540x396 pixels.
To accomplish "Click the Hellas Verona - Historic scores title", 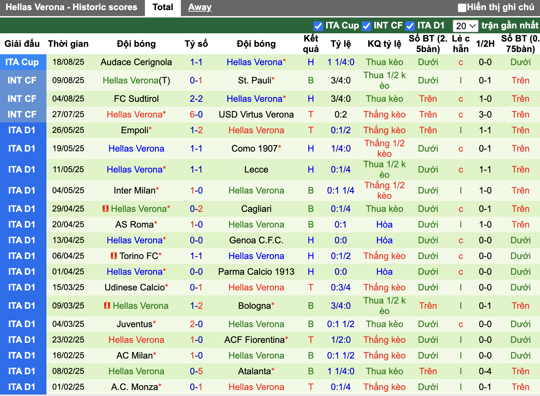I will pos(72,7).
